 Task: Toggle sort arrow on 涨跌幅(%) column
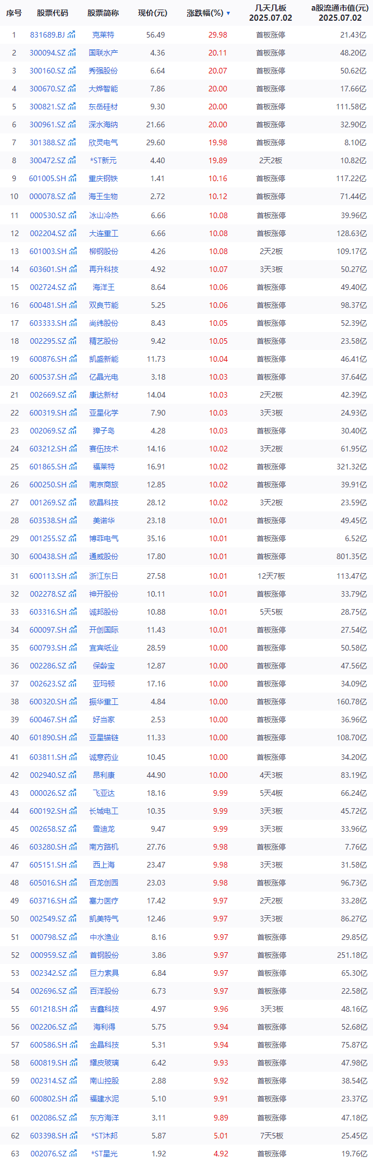[x=228, y=13]
